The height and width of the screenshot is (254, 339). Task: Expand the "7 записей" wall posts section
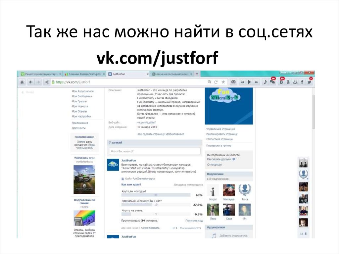point(116,143)
